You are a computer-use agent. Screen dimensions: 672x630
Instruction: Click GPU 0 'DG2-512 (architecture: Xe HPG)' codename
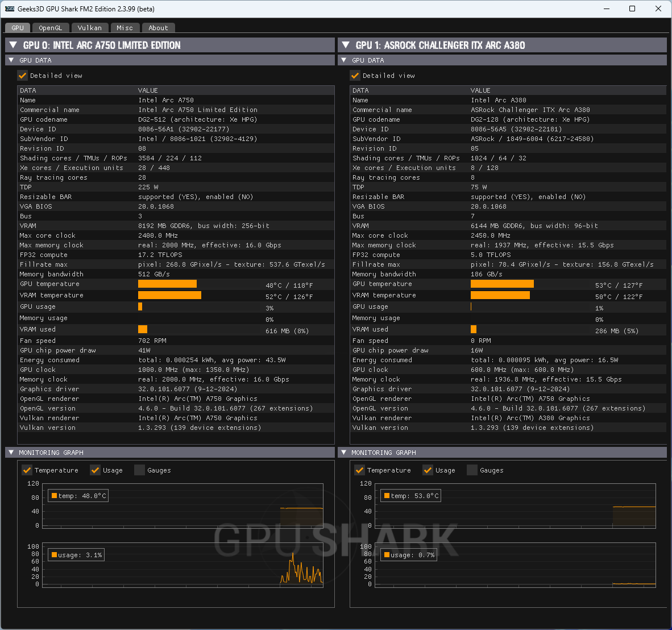click(x=198, y=119)
